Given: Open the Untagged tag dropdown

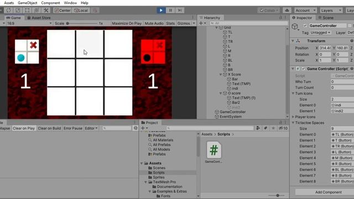Looking at the screenshot, I should (320, 33).
